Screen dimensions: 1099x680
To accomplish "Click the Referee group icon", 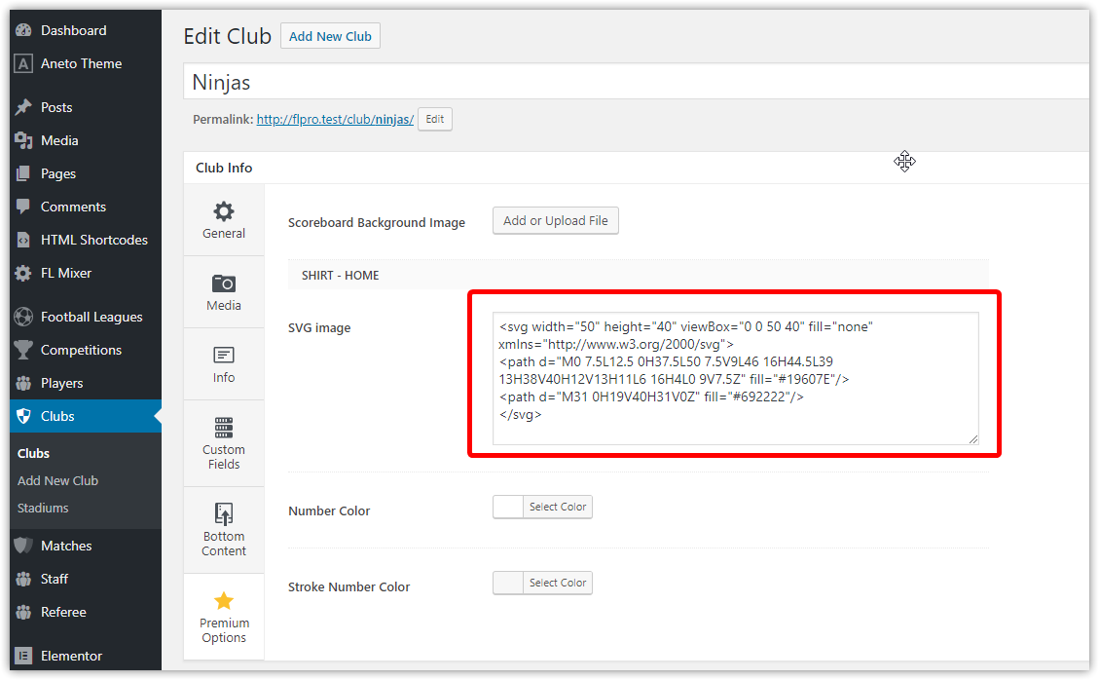I will [23, 612].
